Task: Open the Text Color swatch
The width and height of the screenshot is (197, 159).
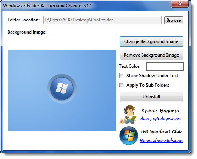Action: coord(165,66)
